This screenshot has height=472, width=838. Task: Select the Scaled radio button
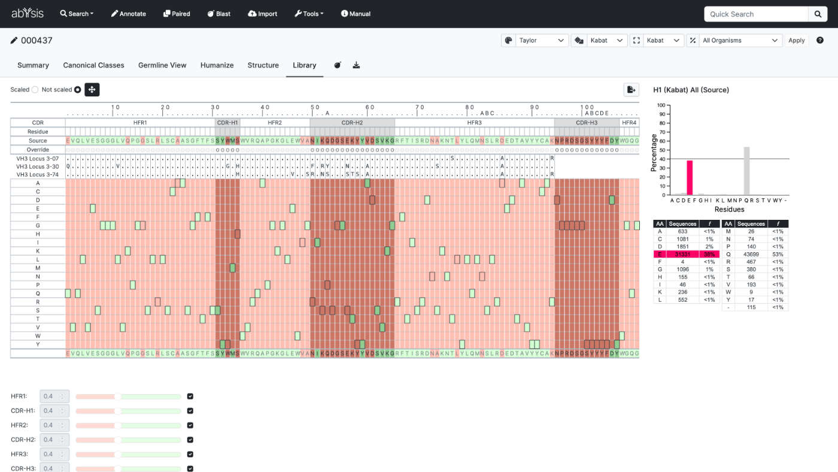pos(35,90)
